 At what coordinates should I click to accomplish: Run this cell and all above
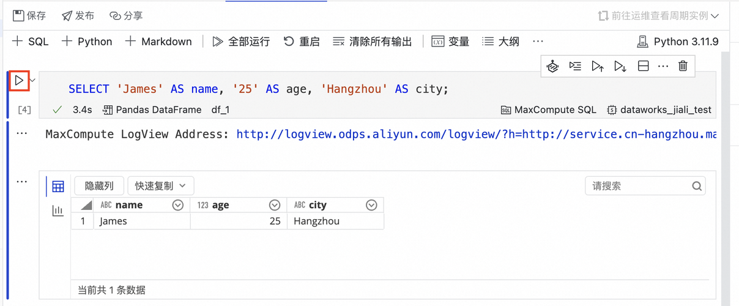pos(598,66)
